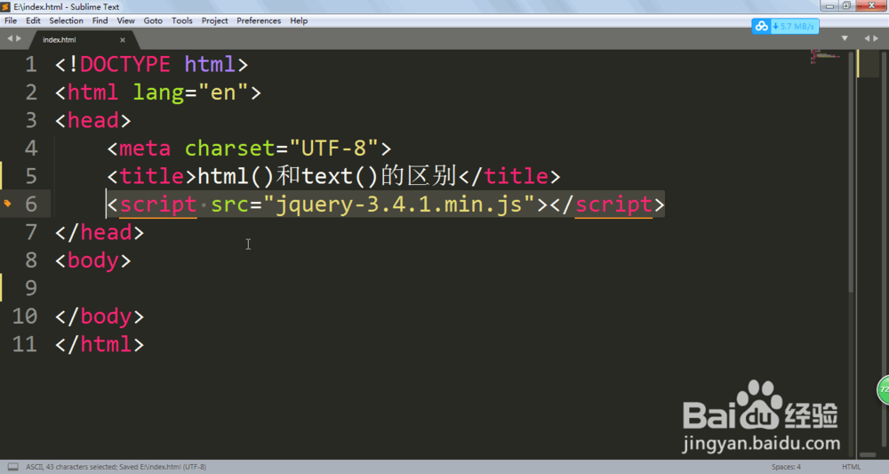Click the cloud download speed widget
Image resolution: width=889 pixels, height=474 pixels.
click(x=785, y=26)
